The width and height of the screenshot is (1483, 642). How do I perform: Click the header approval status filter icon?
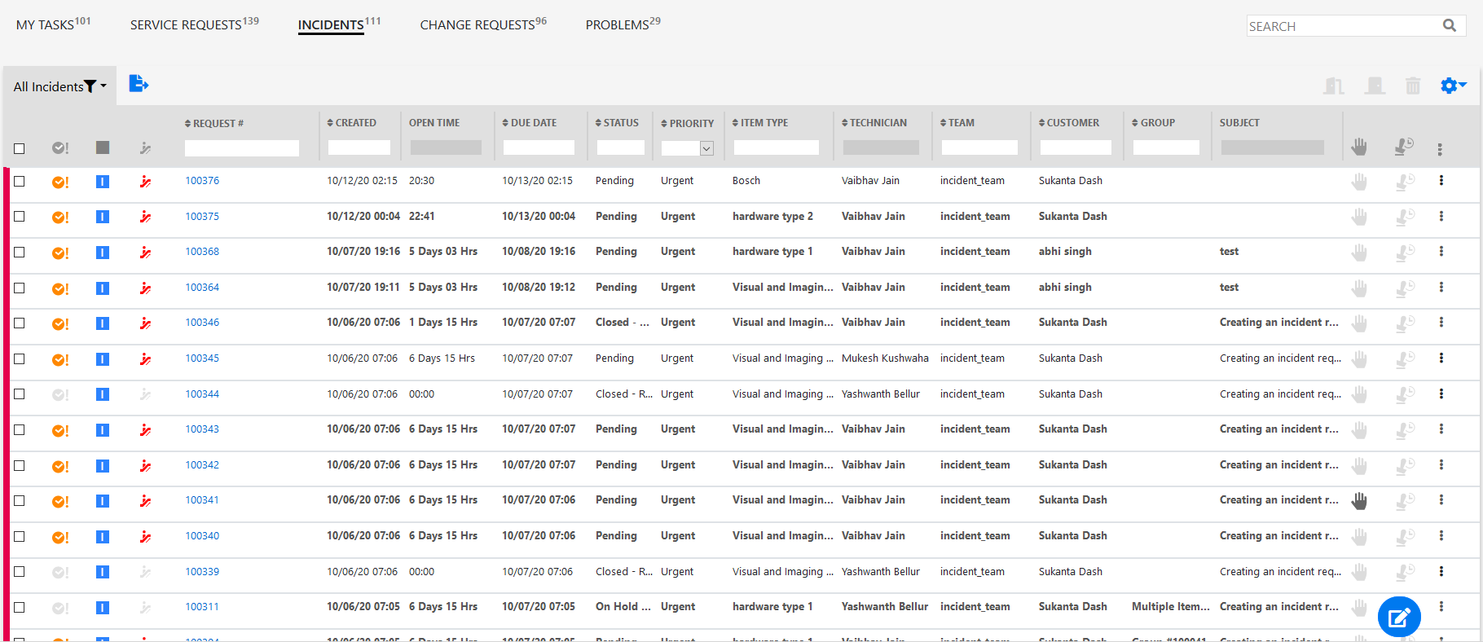point(60,147)
